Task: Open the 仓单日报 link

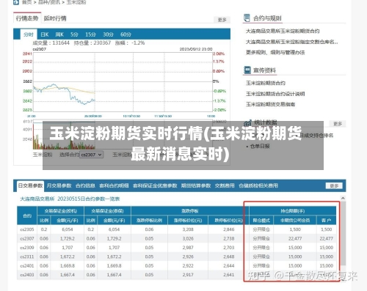Action: [x=260, y=146]
